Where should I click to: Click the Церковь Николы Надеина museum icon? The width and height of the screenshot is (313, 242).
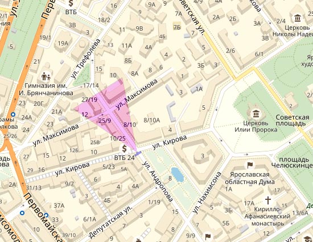point(298,18)
